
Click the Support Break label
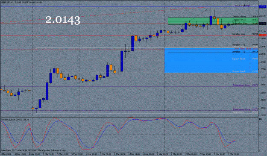pyautogui.click(x=239, y=71)
